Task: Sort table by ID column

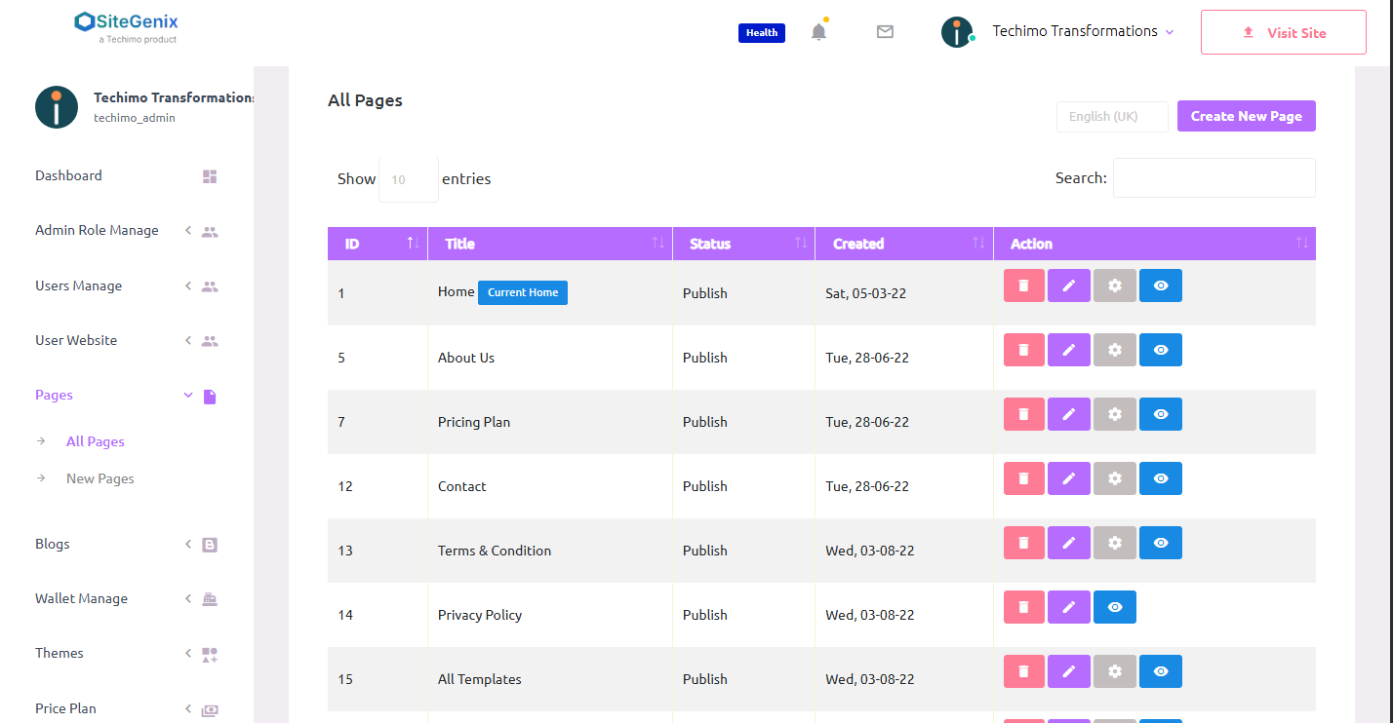Action: pyautogui.click(x=377, y=244)
